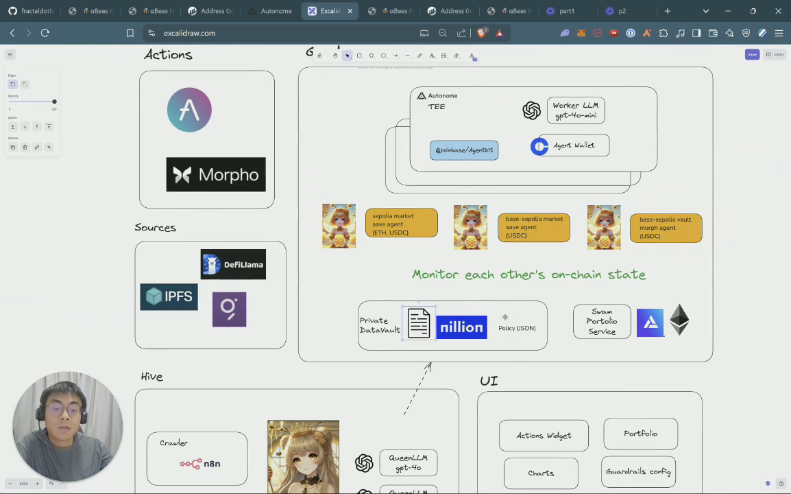Click the purple Share button

click(x=752, y=55)
